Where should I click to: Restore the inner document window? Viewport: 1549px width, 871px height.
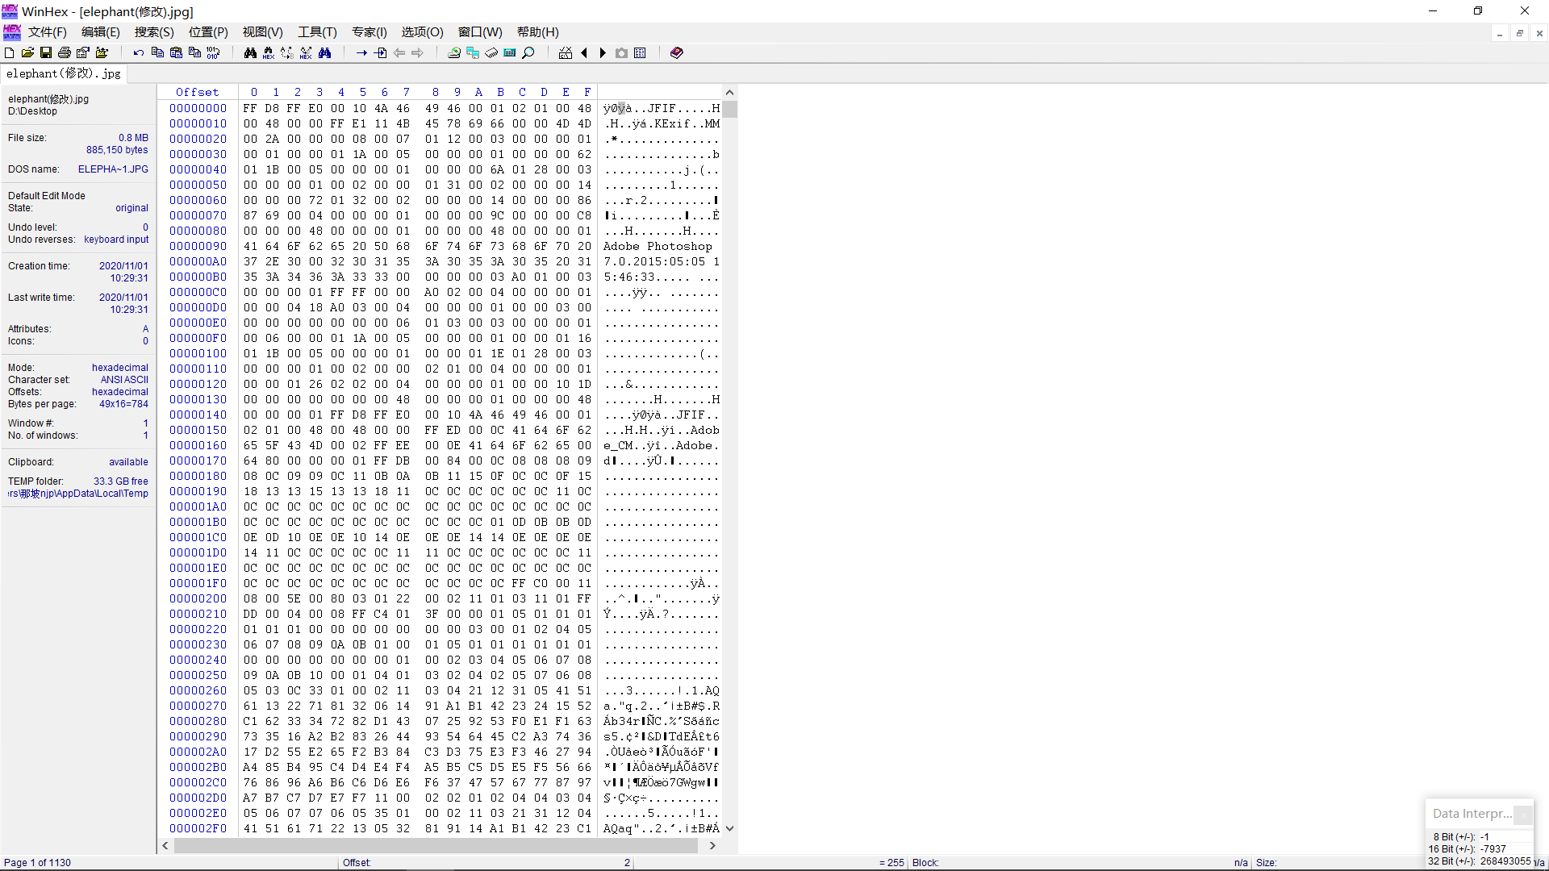1520,33
